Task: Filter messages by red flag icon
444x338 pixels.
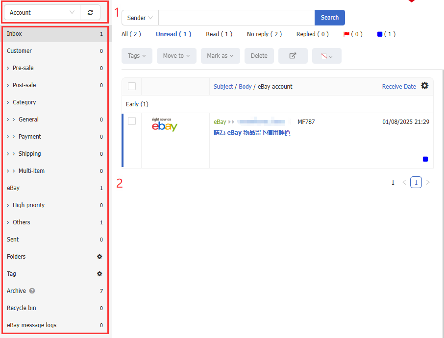Action: point(346,34)
